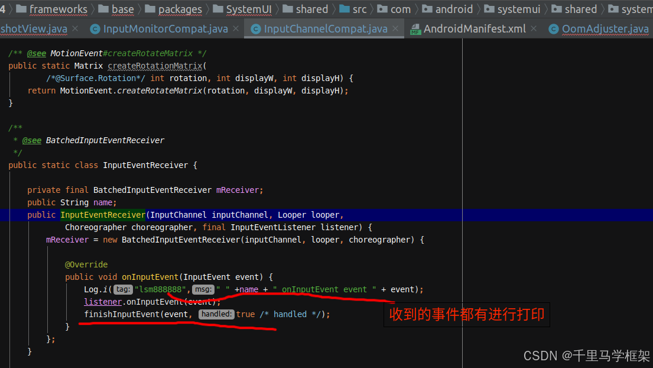This screenshot has height=368, width=653.
Task: Click the highlighted InputEventReceiver constructor name
Action: point(103,215)
